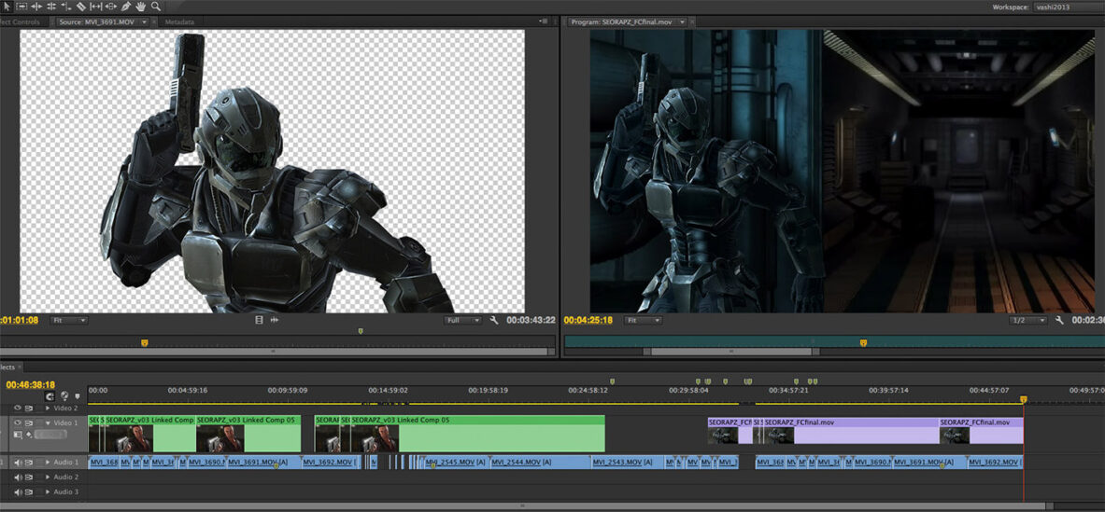Select the Pen tool
This screenshot has width=1105, height=512.
pos(126,7)
